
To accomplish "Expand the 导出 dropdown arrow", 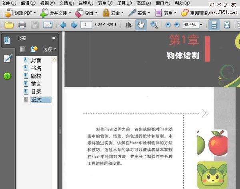I will pos(96,13).
